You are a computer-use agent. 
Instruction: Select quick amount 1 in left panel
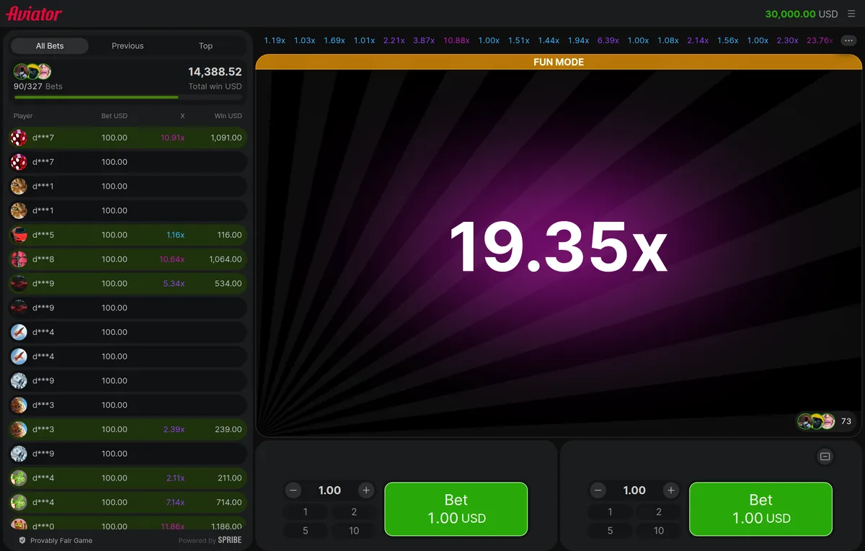click(306, 512)
